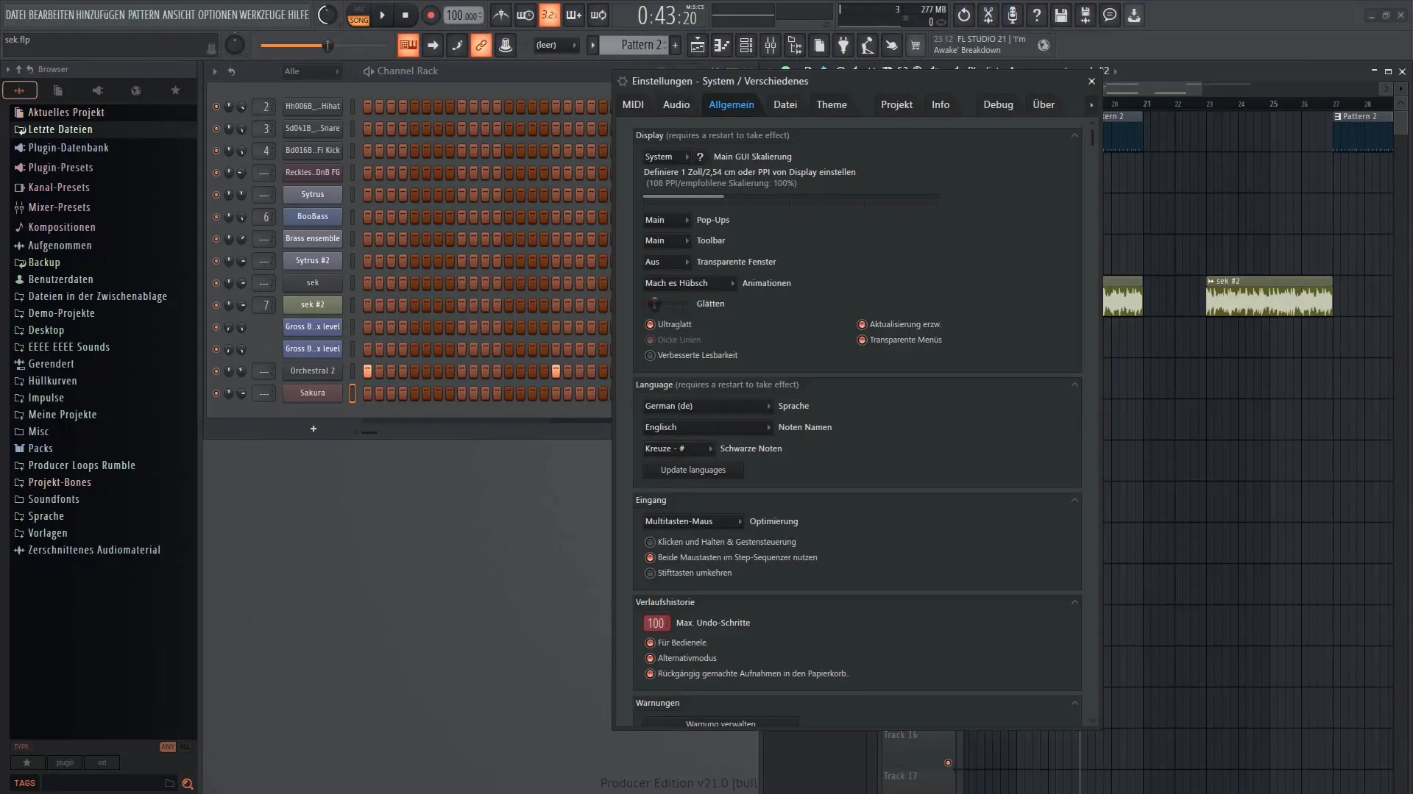Viewport: 1413px width, 794px height.
Task: Click Update languages button
Action: (x=693, y=471)
